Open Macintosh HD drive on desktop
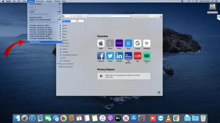Image resolution: width=220 pixels, height=123 pixels. (x=212, y=8)
